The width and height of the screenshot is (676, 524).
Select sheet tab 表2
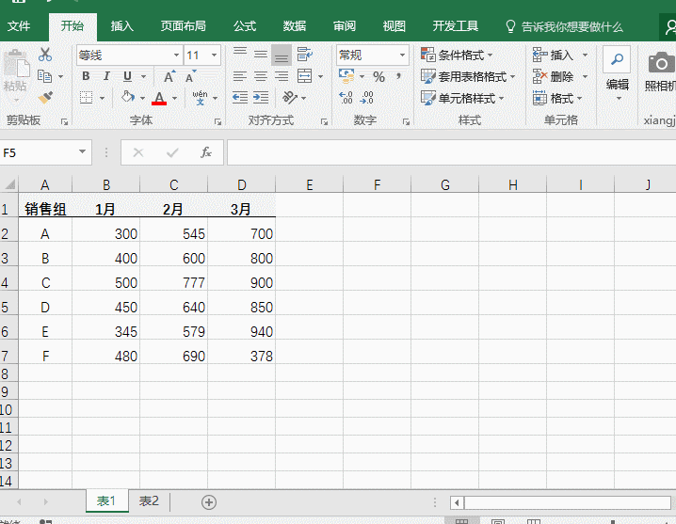(x=149, y=501)
